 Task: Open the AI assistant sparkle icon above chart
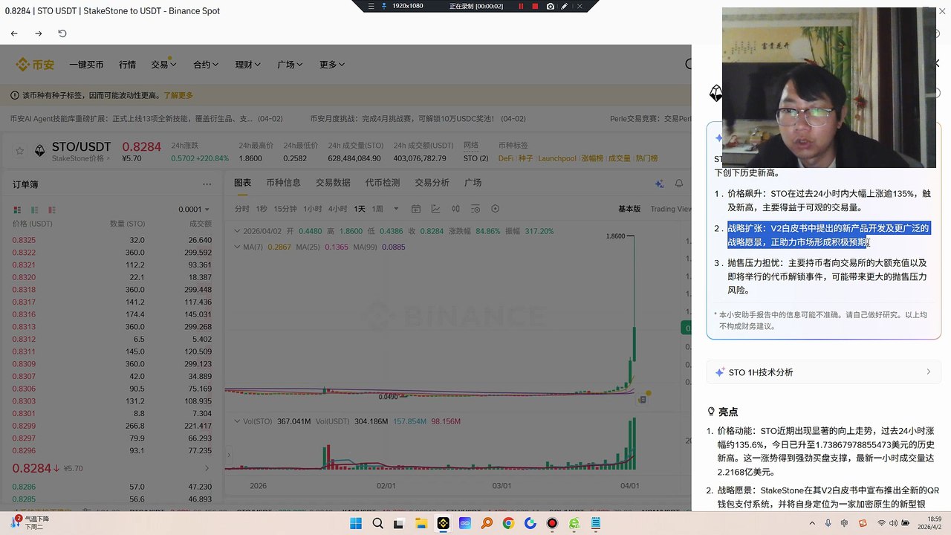pos(659,184)
